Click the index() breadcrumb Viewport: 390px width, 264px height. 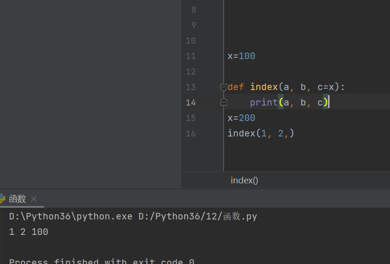tap(244, 181)
